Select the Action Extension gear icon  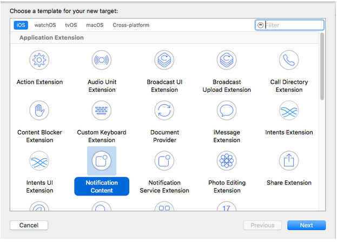point(39,60)
